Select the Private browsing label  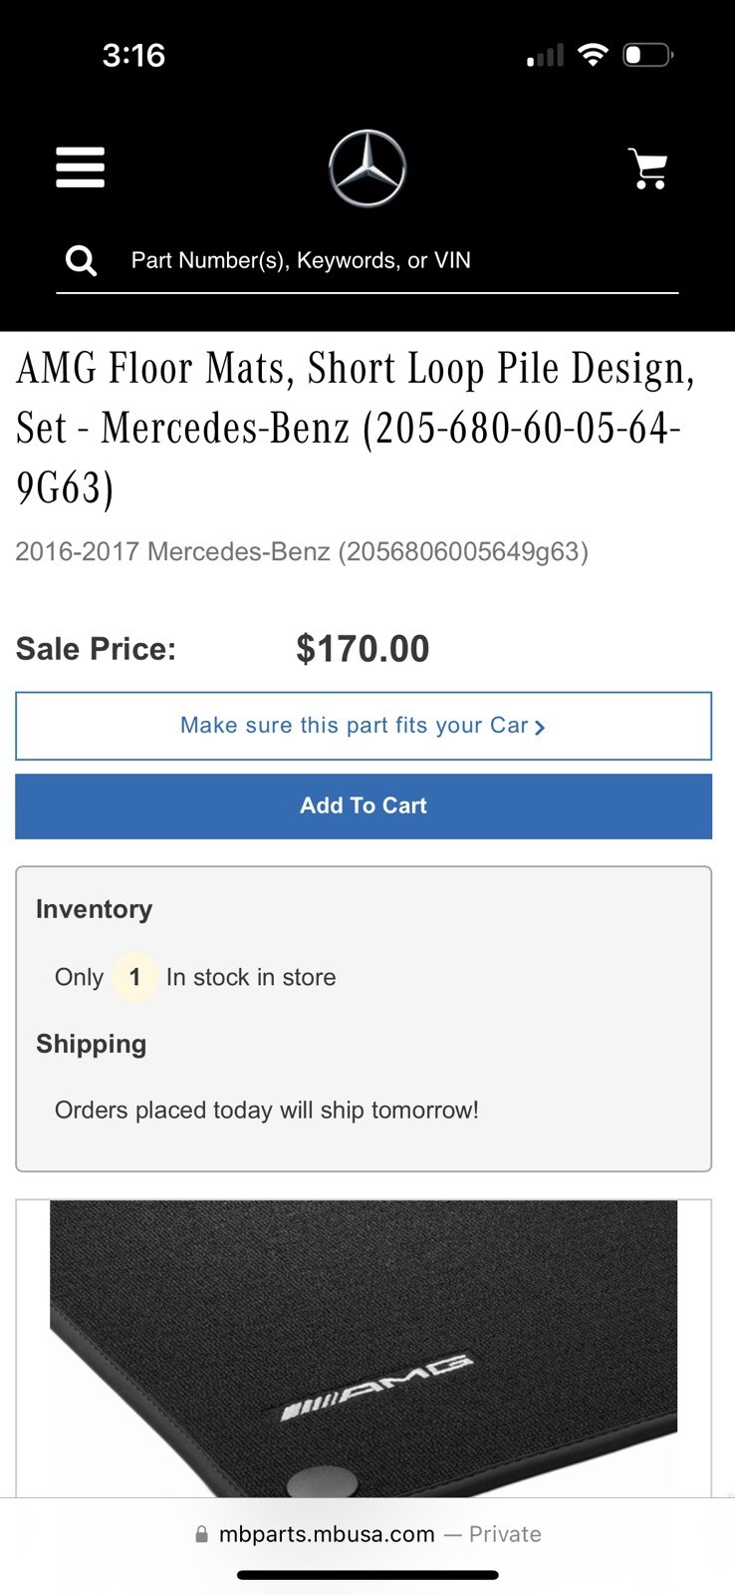[504, 1534]
